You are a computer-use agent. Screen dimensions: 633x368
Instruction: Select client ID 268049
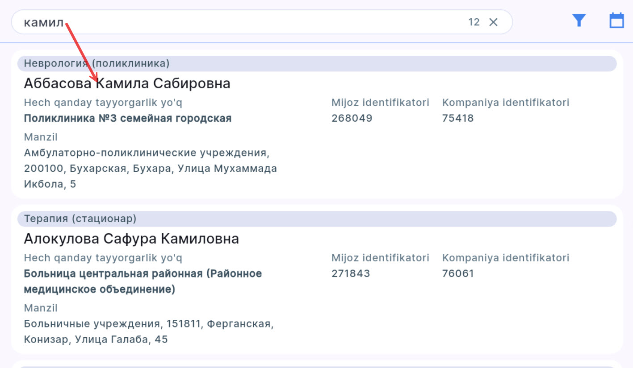(x=352, y=118)
